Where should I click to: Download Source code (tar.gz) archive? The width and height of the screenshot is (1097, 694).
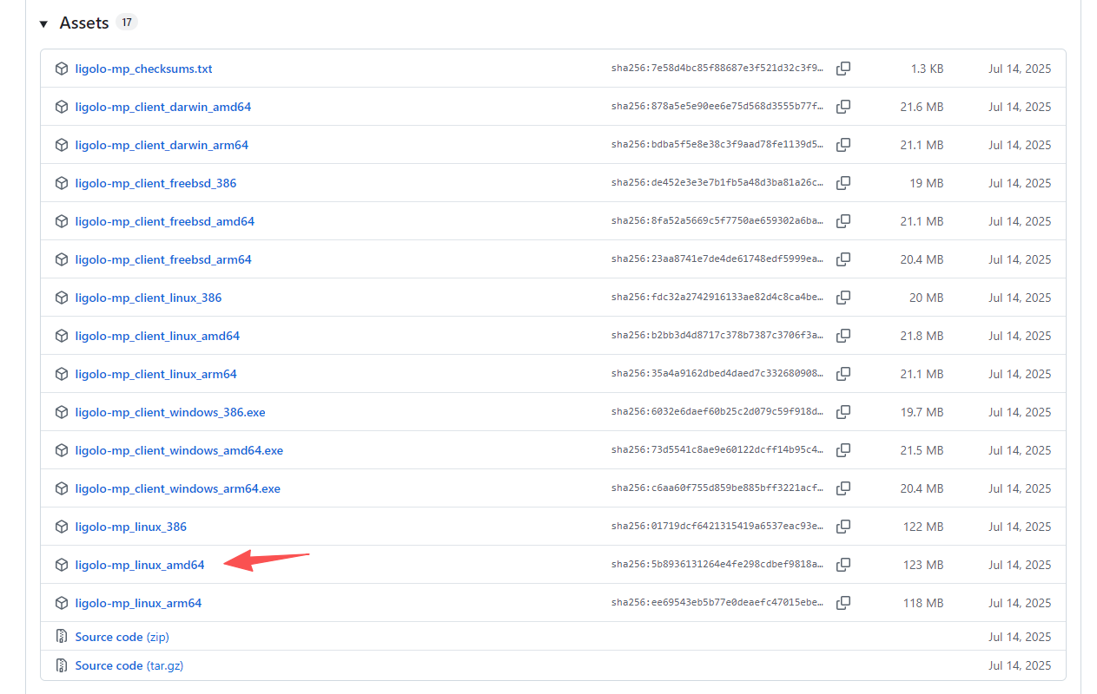click(x=129, y=665)
